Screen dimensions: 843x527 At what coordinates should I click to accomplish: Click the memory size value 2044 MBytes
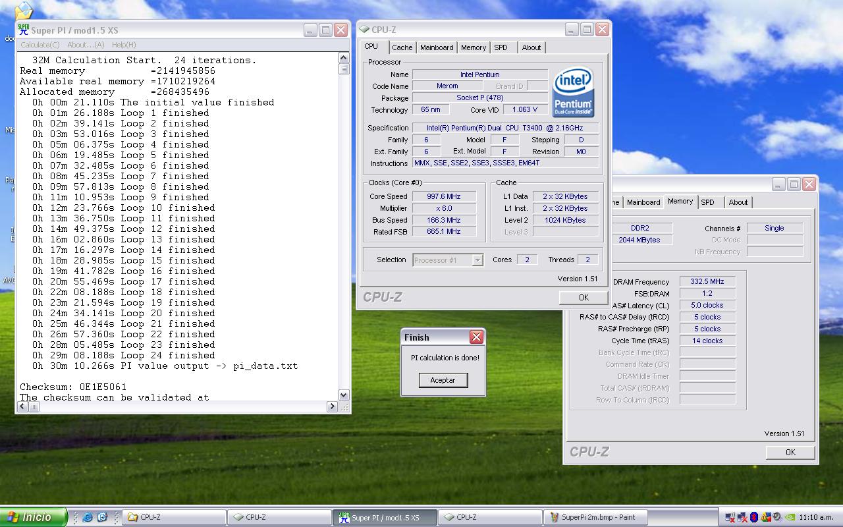point(639,240)
